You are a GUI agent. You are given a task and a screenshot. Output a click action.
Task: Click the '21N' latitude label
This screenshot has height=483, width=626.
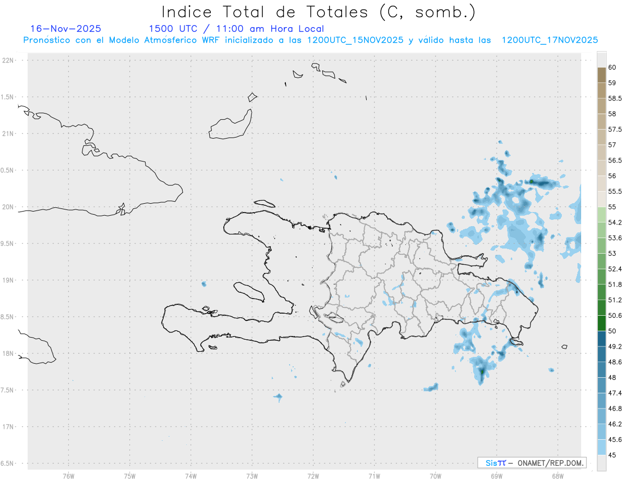[8, 134]
